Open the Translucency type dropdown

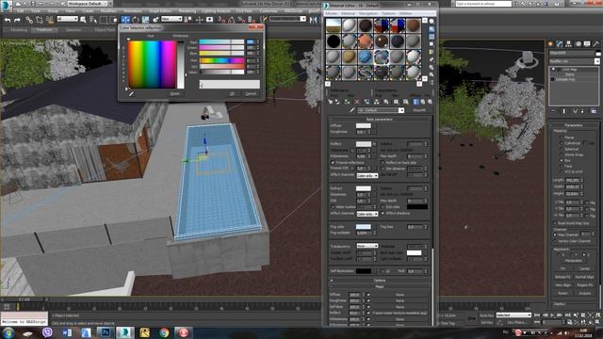point(367,246)
